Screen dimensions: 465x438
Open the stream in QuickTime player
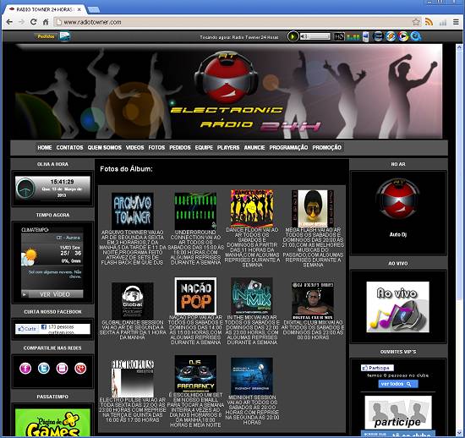pyautogui.click(x=415, y=36)
